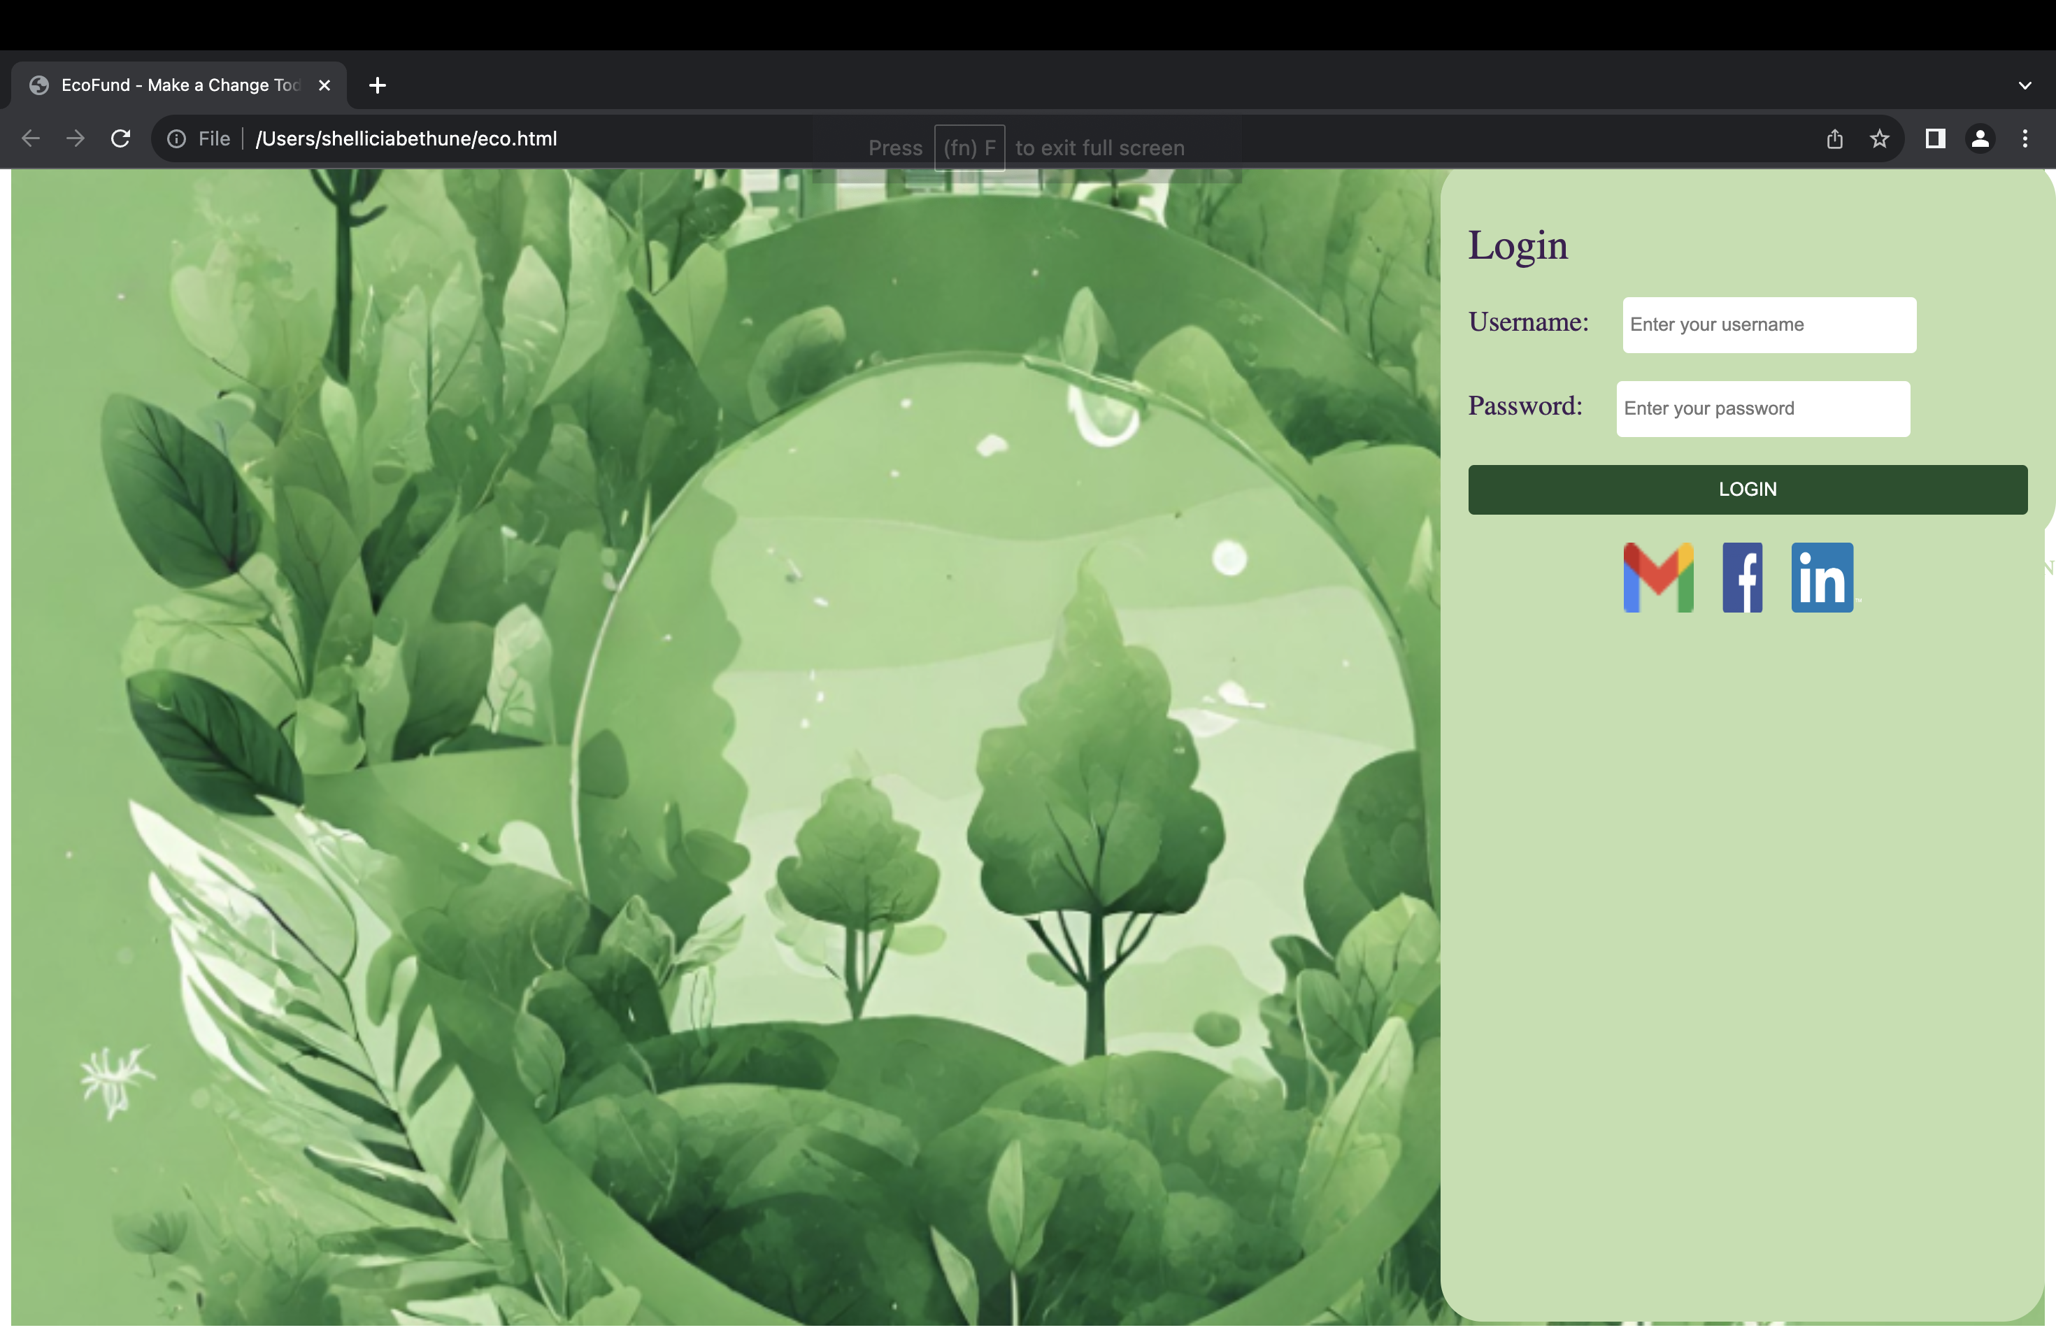Close the EcoFund tab
2056x1337 pixels.
pyautogui.click(x=324, y=85)
